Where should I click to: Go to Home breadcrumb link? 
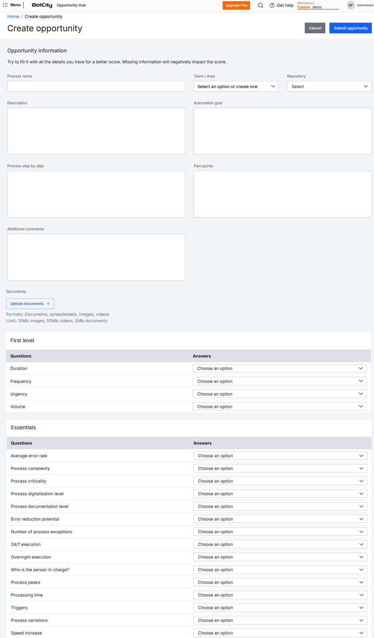(13, 16)
